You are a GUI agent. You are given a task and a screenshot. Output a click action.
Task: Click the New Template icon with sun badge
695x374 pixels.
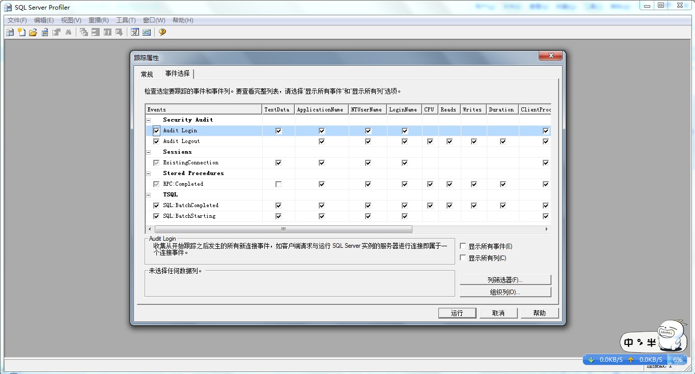[x=21, y=32]
